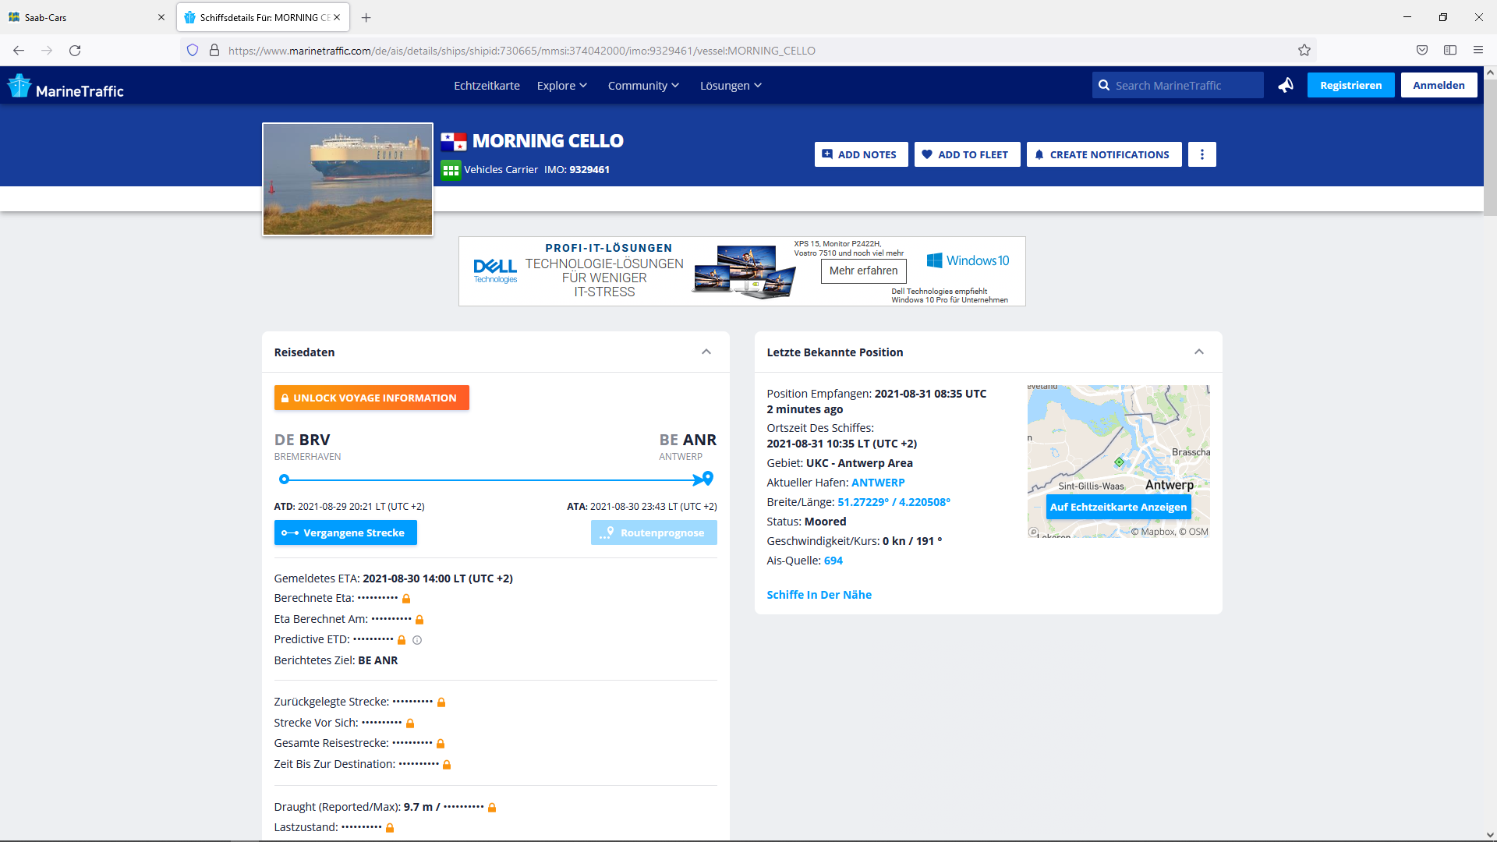Viewport: 1497px width, 842px height.
Task: Open the Lösungen dropdown menu
Action: pyautogui.click(x=731, y=86)
